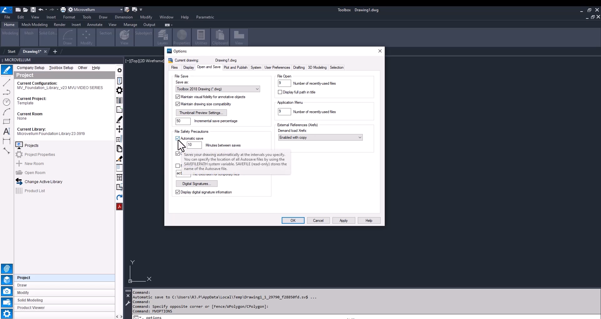Select the Line tool in left toolbar
The width and height of the screenshot is (601, 319).
point(7,83)
